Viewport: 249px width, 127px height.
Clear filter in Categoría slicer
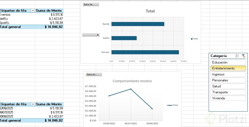pos(244,56)
